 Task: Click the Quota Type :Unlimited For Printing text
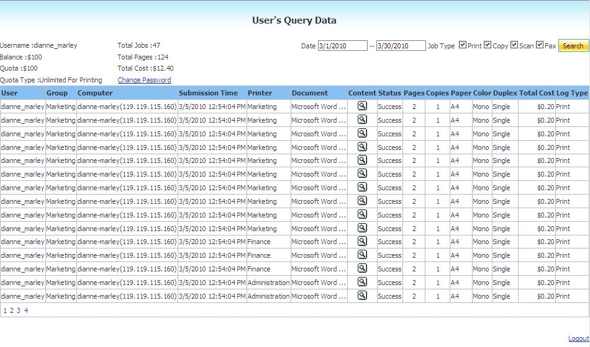click(51, 80)
